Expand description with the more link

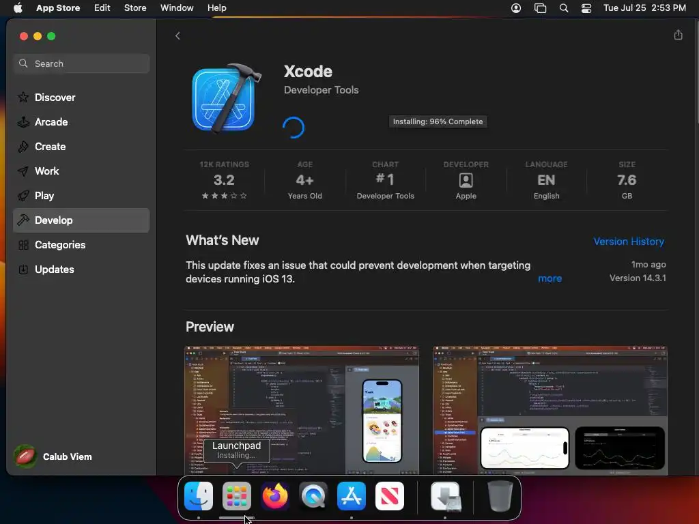click(550, 278)
